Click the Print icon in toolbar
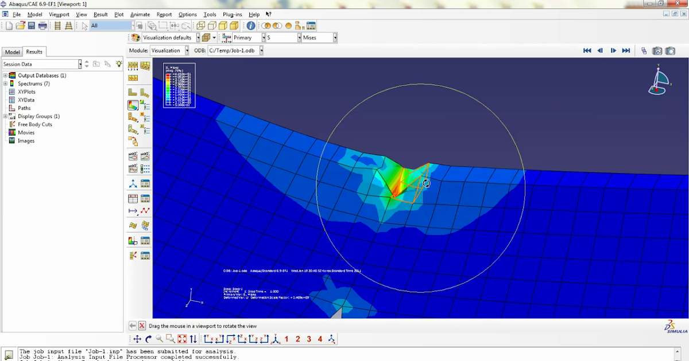Viewport: 689px width, 361px height. tap(42, 26)
